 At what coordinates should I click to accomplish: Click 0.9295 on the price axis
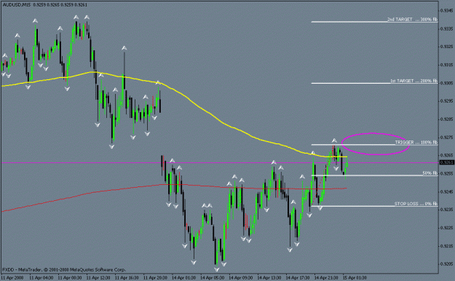(x=446, y=101)
